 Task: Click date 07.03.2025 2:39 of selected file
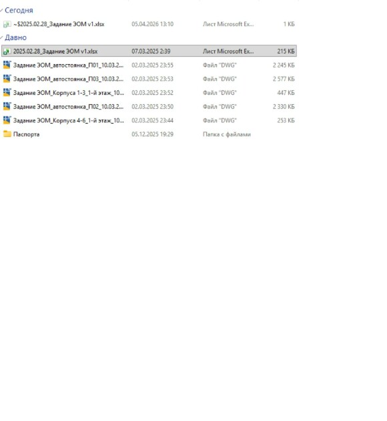(151, 51)
